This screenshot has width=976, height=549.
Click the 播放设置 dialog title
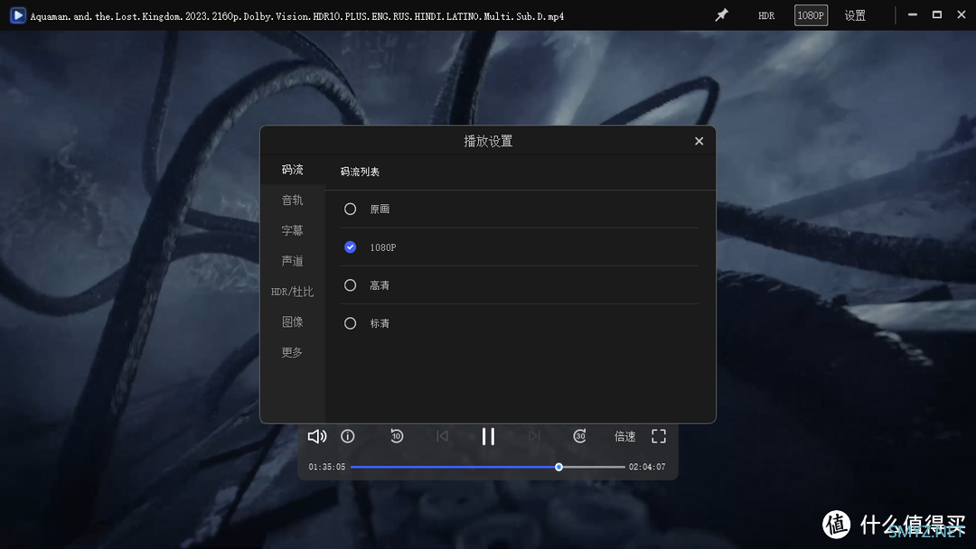coord(488,141)
